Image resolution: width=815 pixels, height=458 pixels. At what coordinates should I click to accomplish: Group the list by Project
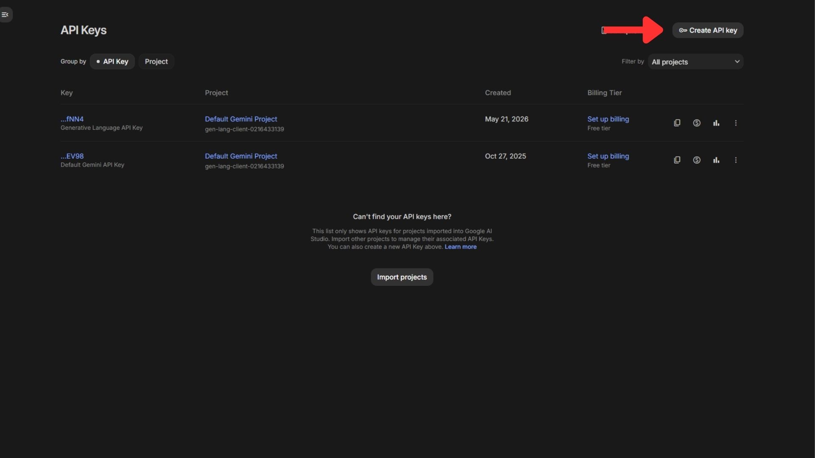pyautogui.click(x=156, y=61)
